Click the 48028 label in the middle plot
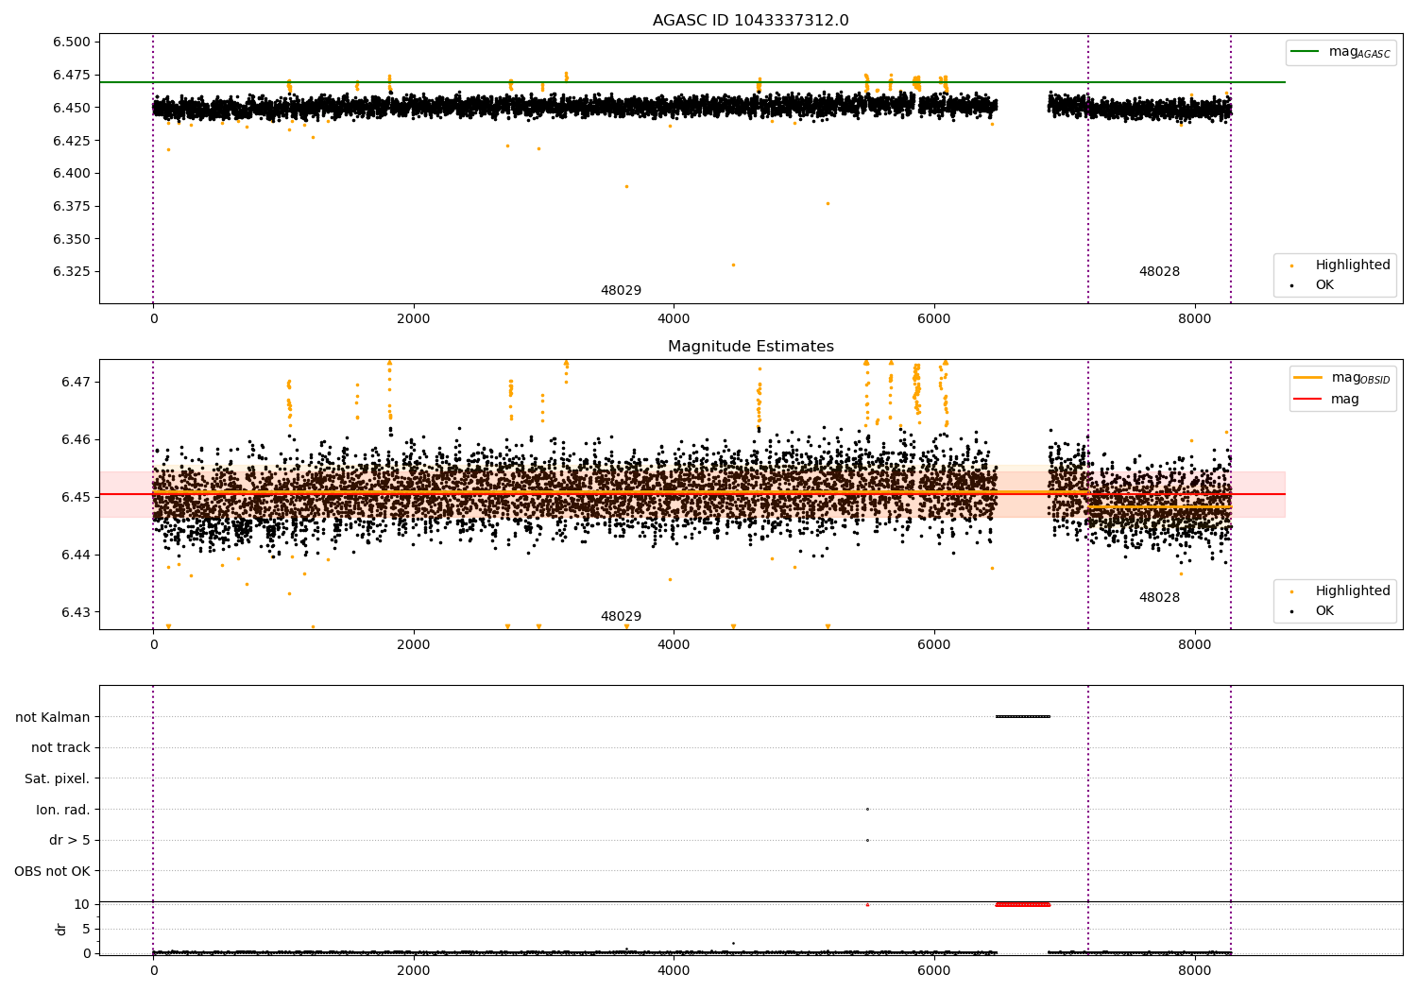The height and width of the screenshot is (992, 1417). (x=1159, y=598)
